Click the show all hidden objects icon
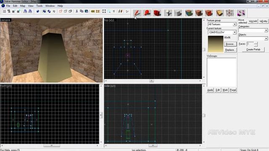The image size is (269, 151). click(x=70, y=11)
